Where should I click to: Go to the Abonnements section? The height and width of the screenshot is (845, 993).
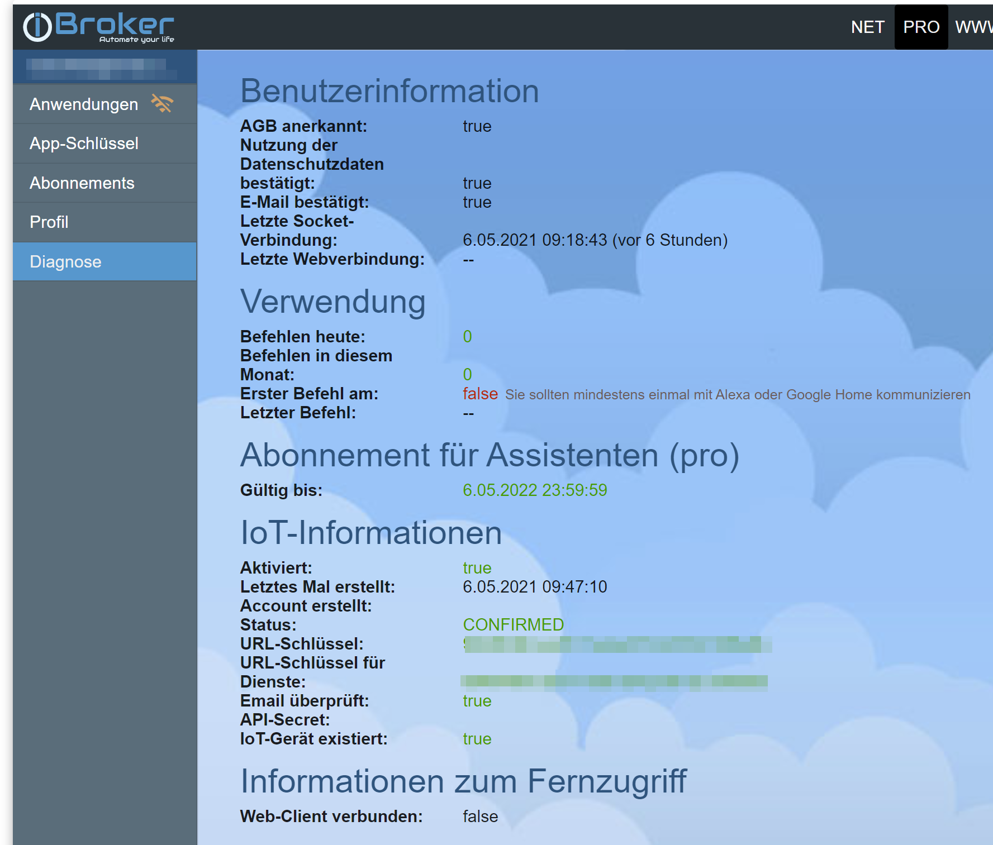point(105,183)
